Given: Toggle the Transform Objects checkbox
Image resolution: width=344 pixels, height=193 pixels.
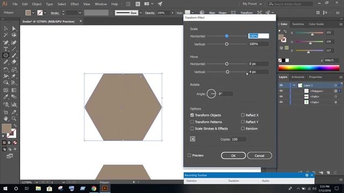Looking at the screenshot, I should (x=192, y=115).
